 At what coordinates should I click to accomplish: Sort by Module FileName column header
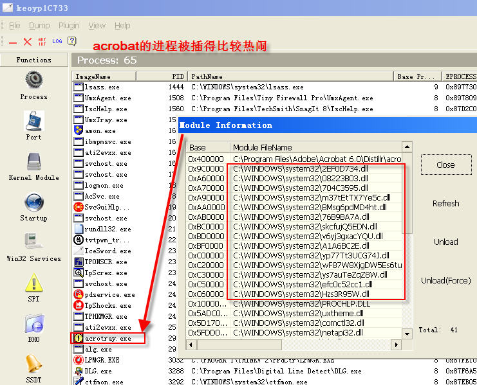[x=315, y=148]
